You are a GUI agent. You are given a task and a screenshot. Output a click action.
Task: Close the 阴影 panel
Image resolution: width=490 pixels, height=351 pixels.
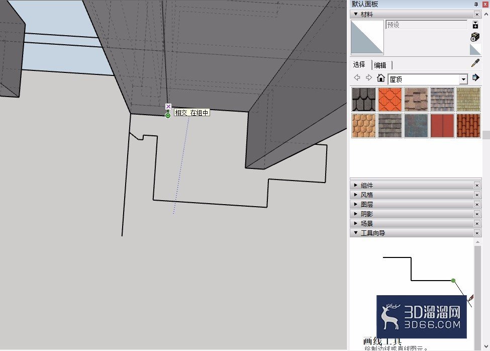coord(477,214)
